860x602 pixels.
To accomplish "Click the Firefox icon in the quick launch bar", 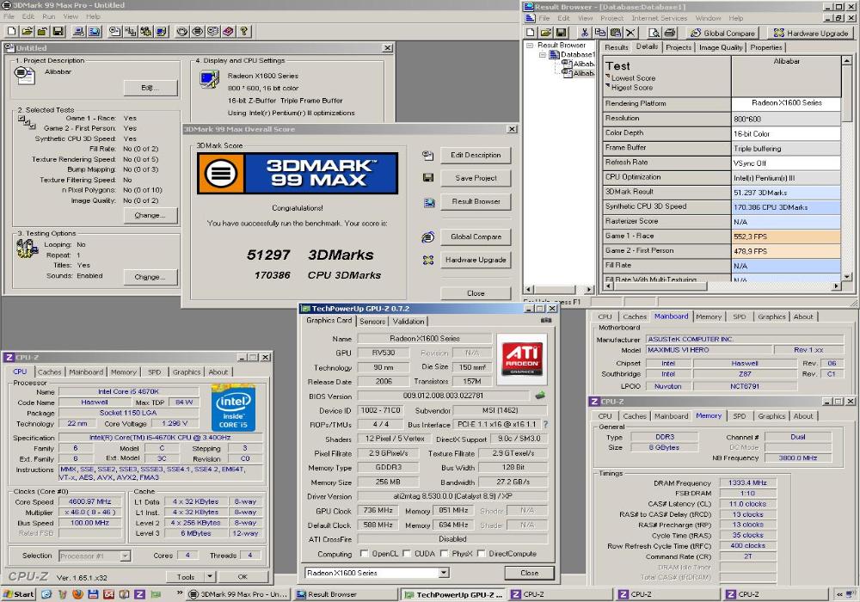I will pos(77,593).
